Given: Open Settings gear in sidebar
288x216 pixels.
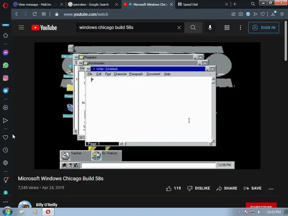Looking at the screenshot, I should pos(6,163).
